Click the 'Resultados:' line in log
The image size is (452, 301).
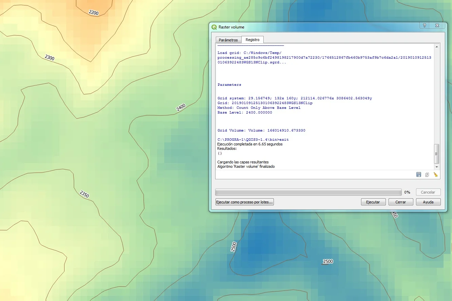(x=227, y=148)
